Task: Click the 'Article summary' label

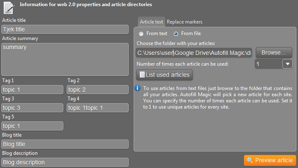Action: [20, 38]
